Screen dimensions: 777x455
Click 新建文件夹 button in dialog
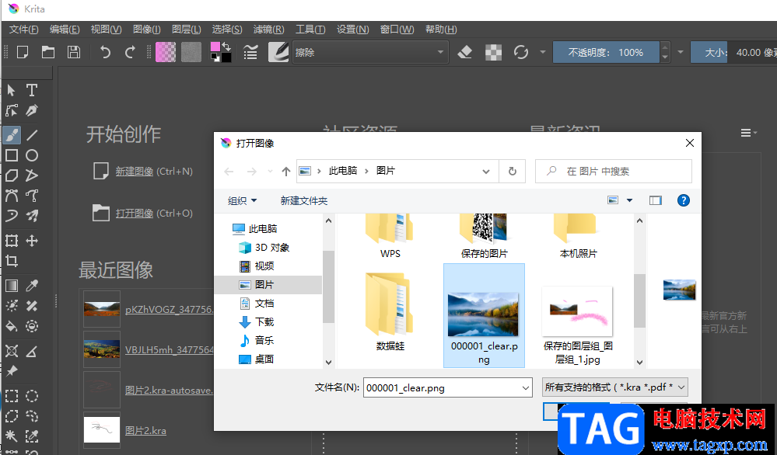coord(304,201)
